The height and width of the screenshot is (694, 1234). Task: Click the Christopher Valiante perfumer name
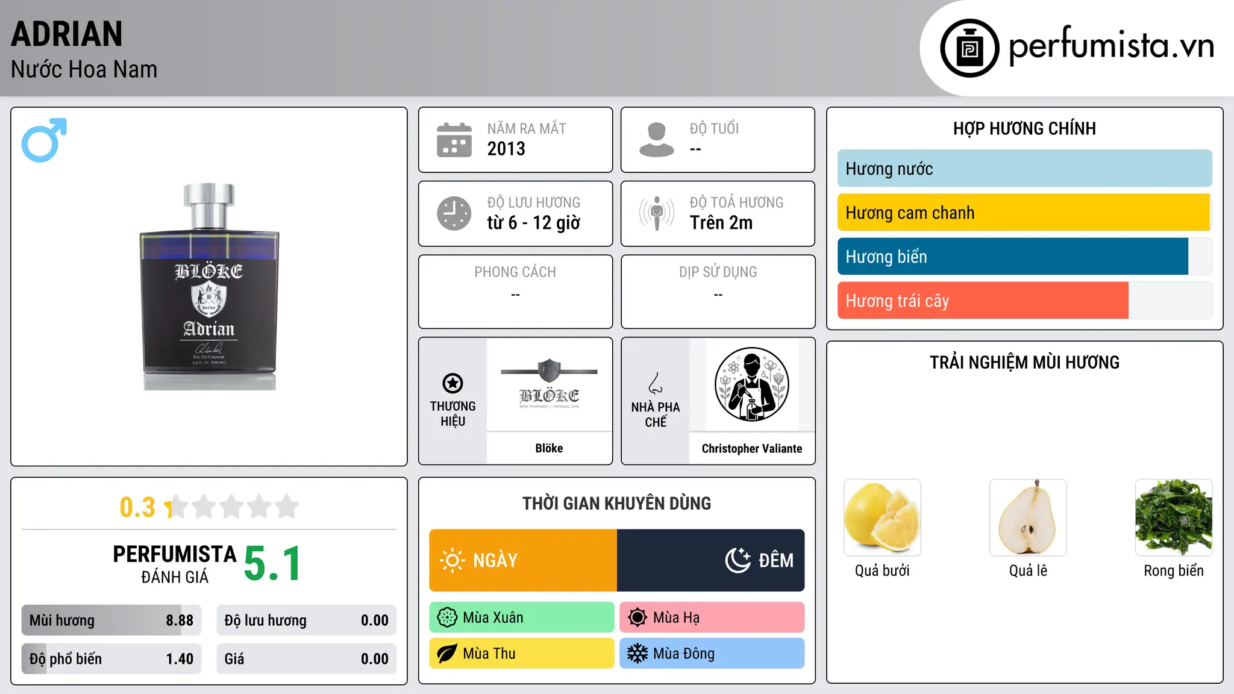point(752,449)
